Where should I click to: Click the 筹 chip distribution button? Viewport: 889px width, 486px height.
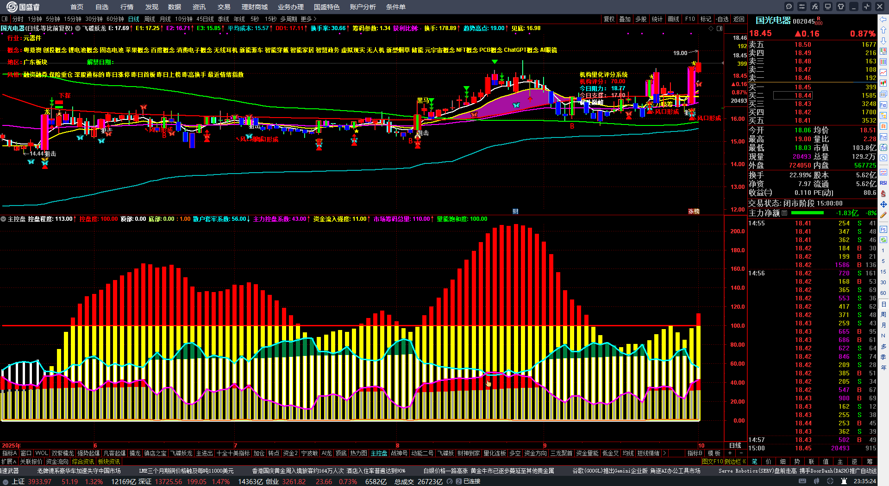click(x=870, y=461)
